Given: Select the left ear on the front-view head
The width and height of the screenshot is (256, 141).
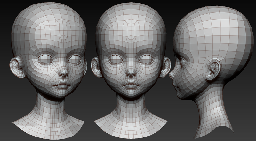Looking at the screenshot, I should 96,67.
